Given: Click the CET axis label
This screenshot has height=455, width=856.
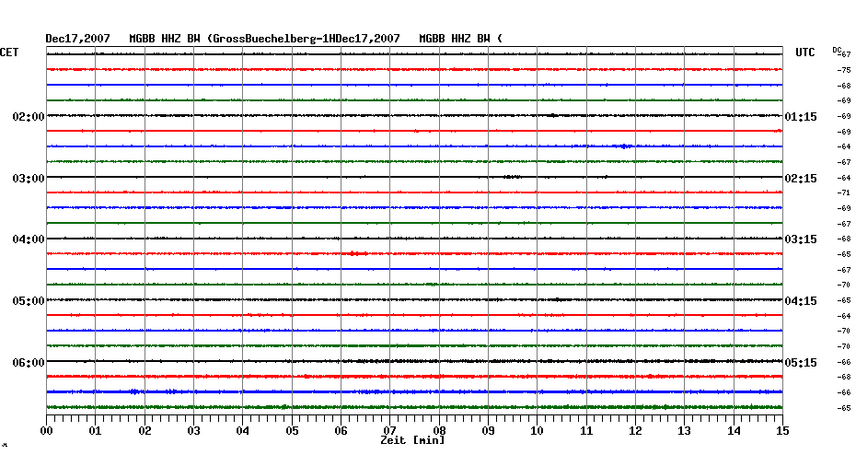Looking at the screenshot, I should point(9,52).
